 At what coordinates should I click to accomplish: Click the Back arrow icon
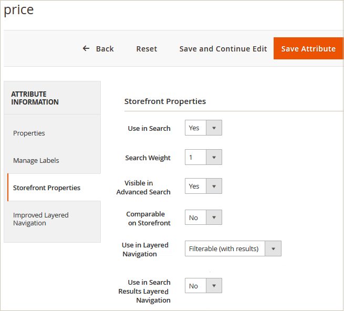pos(86,48)
